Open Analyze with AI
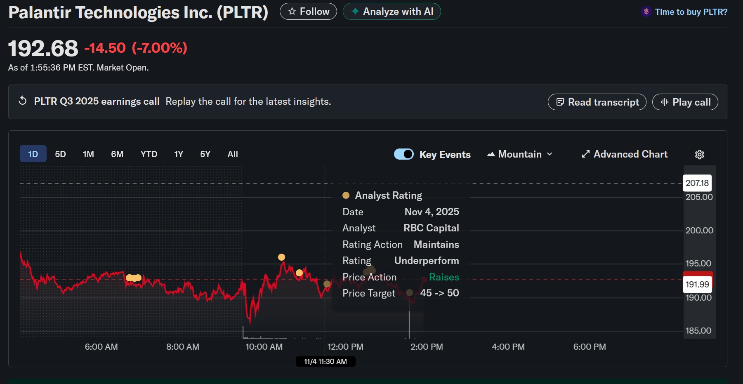Viewport: 743px width, 384px height. (x=392, y=12)
